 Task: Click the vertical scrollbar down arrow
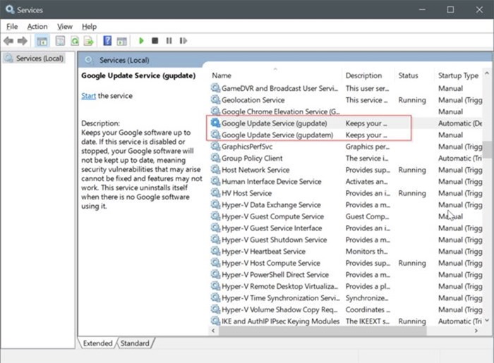coord(487,320)
